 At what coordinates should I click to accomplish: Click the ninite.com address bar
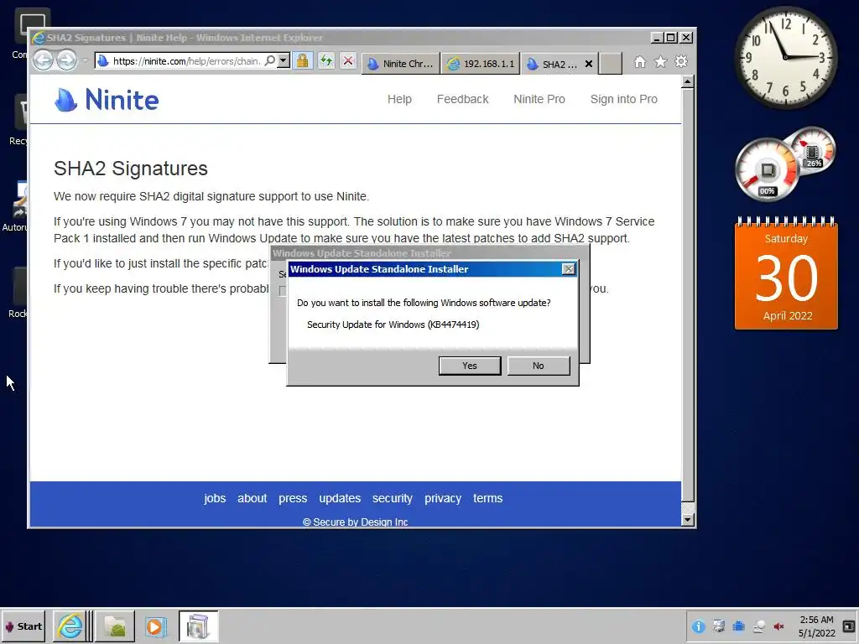186,61
